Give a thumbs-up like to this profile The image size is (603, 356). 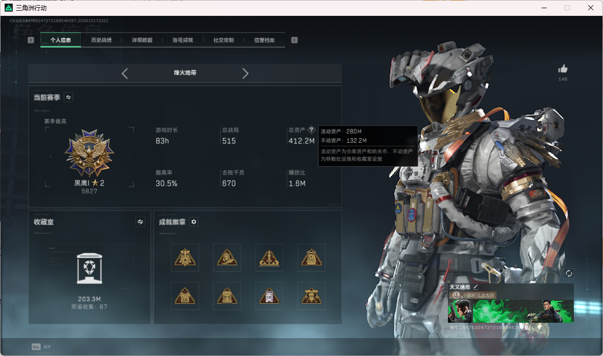coord(563,69)
